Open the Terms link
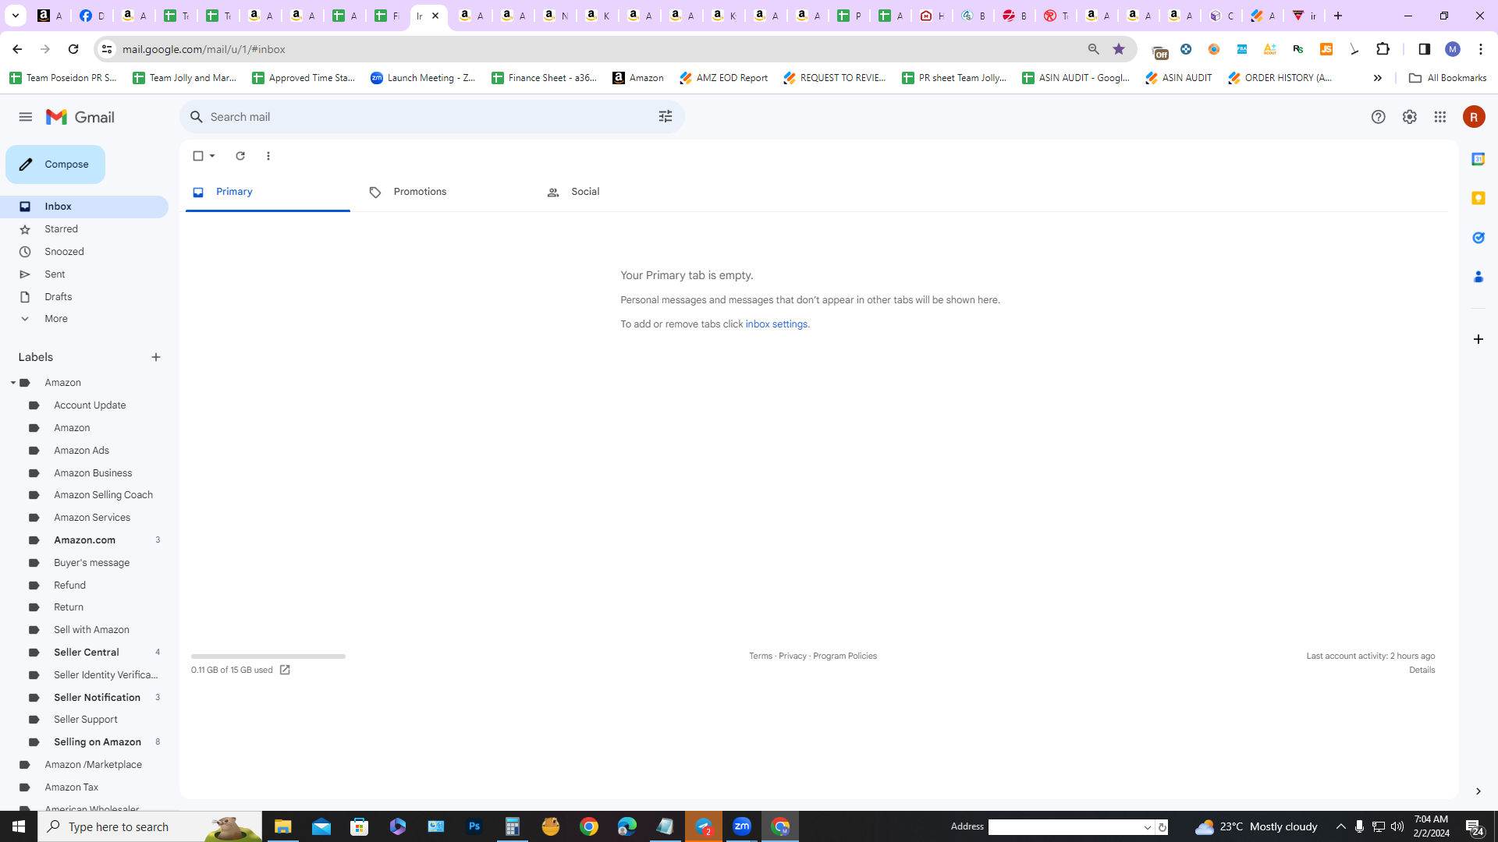 tap(761, 656)
